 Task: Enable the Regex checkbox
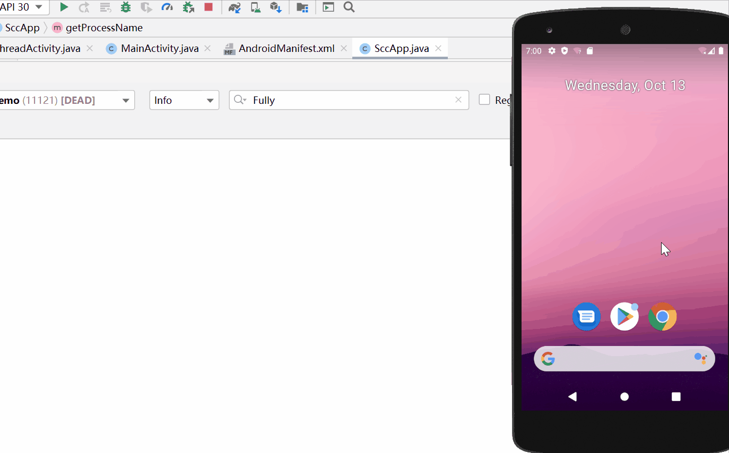pyautogui.click(x=484, y=100)
